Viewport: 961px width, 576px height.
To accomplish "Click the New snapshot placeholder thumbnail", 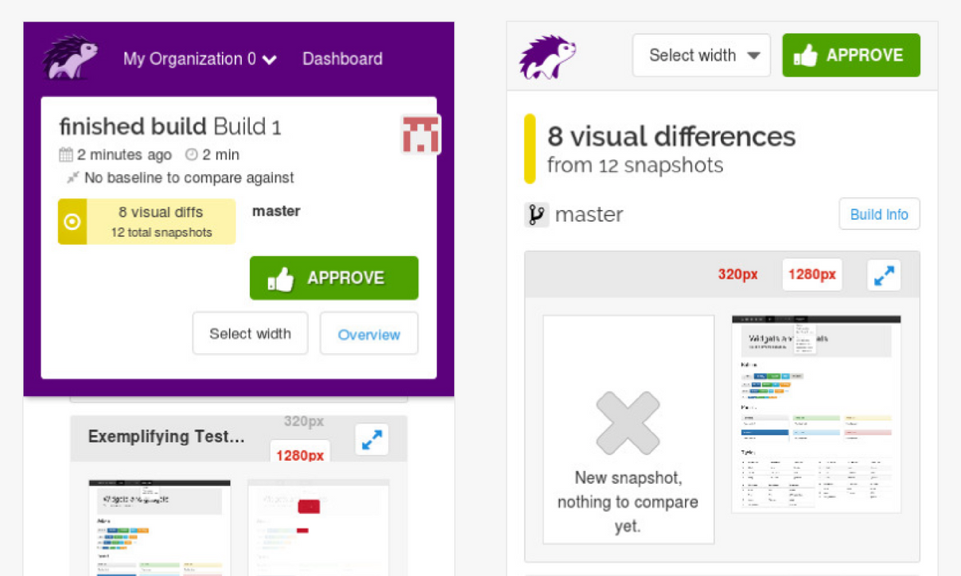I will click(x=628, y=430).
